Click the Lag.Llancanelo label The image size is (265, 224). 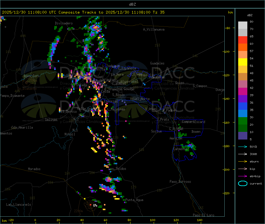coord(19,205)
